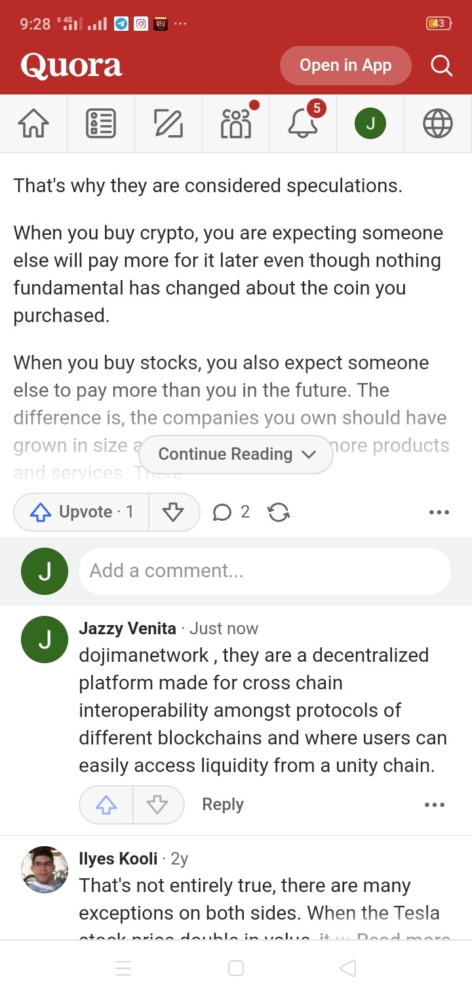Open the answer's three-dot more menu
This screenshot has height=997, width=472.
(439, 512)
